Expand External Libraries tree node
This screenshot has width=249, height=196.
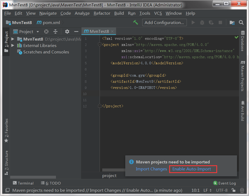click(x=13, y=45)
